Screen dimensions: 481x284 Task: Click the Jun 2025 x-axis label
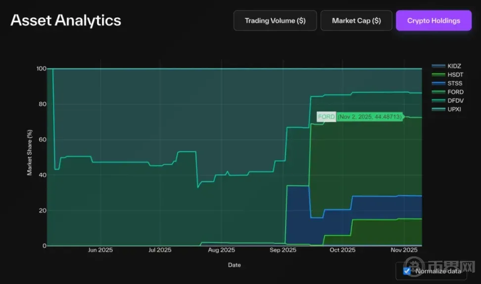click(x=100, y=250)
